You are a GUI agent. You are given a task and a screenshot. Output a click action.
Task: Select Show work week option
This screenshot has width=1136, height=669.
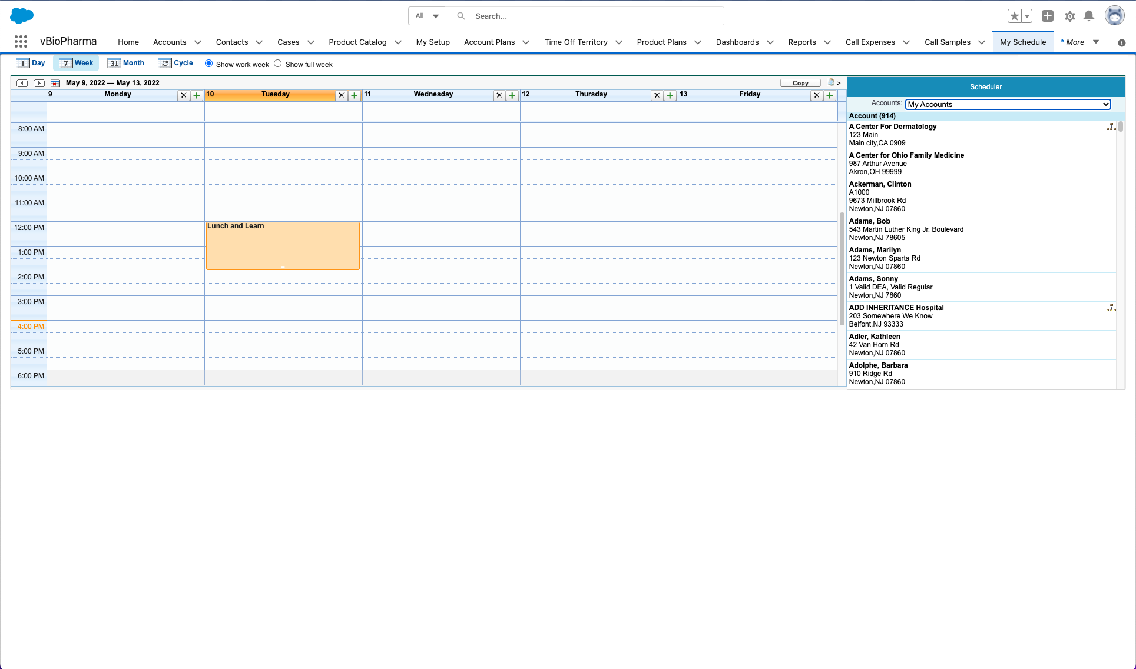click(208, 64)
